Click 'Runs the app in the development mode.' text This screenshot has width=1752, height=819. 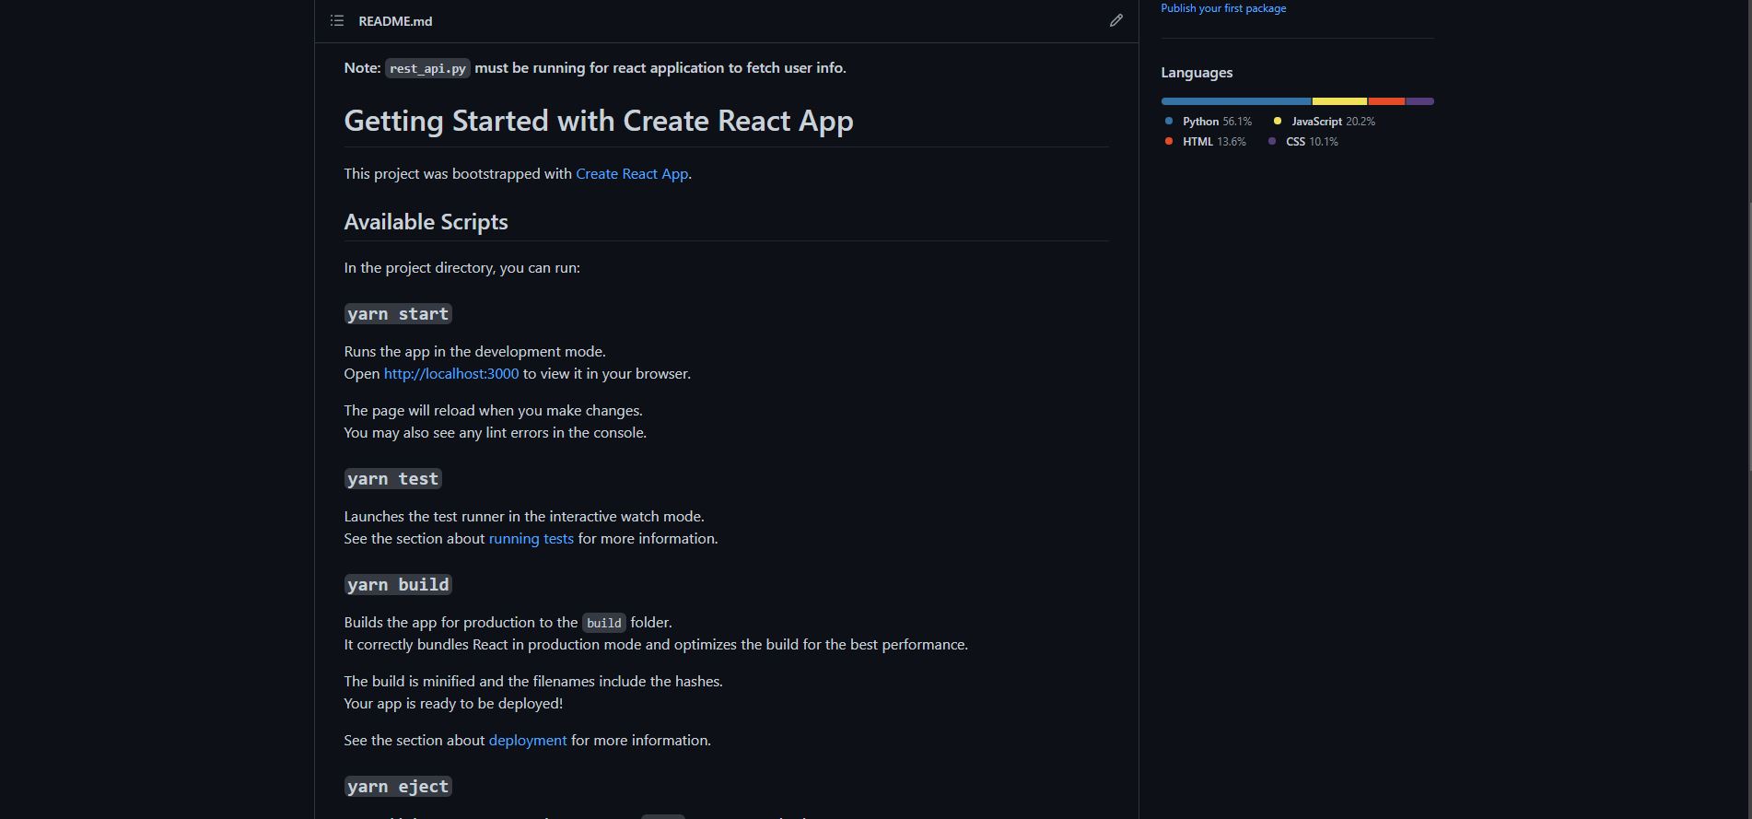474,351
